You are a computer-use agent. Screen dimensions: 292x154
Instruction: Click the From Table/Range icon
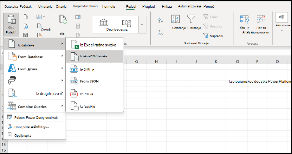[26, 35]
